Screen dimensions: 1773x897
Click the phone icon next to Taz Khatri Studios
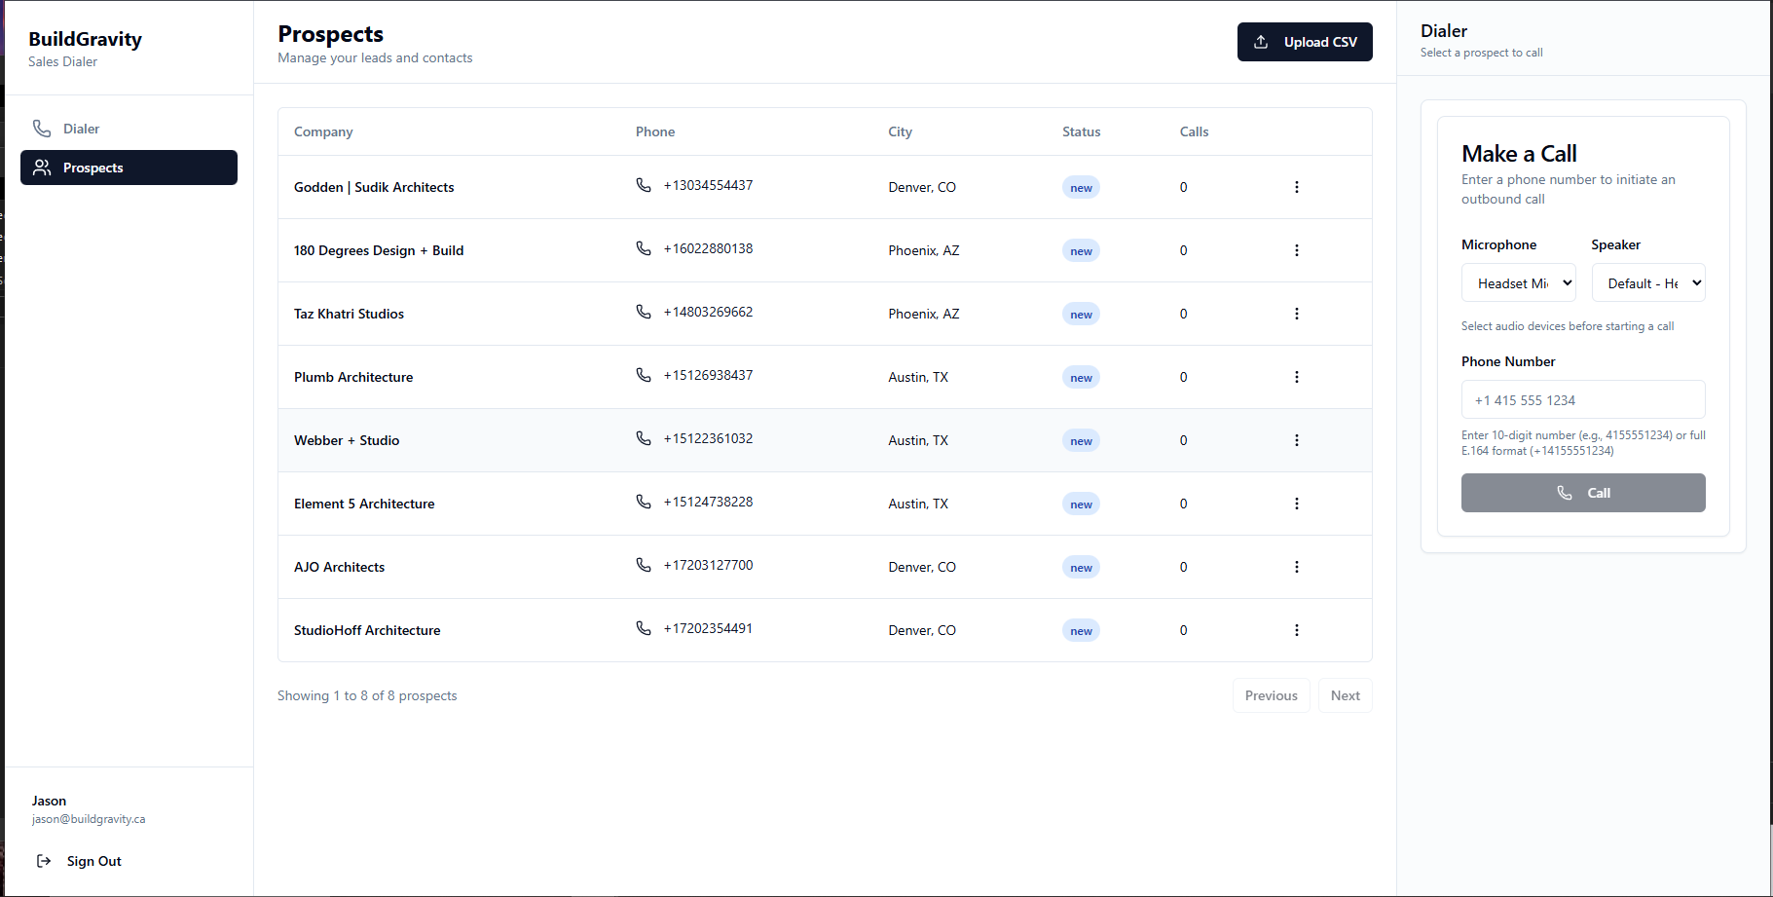pos(643,311)
